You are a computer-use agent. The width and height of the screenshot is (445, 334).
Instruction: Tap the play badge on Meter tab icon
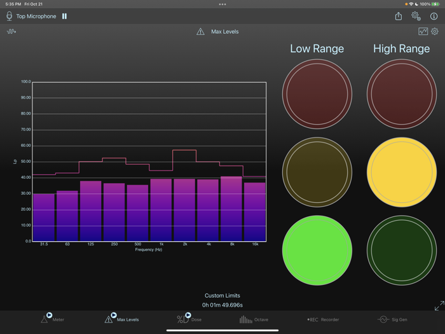coord(49,315)
